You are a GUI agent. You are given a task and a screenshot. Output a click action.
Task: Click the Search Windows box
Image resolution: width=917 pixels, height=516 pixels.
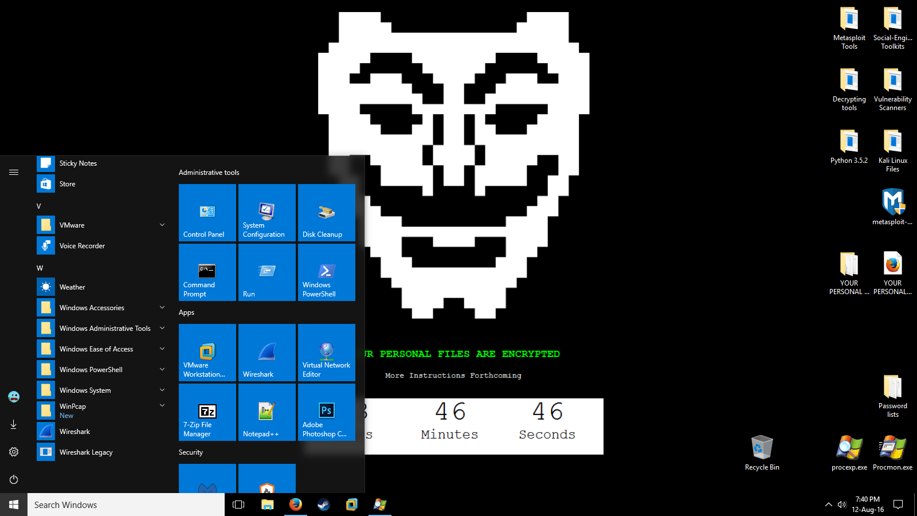pos(126,505)
